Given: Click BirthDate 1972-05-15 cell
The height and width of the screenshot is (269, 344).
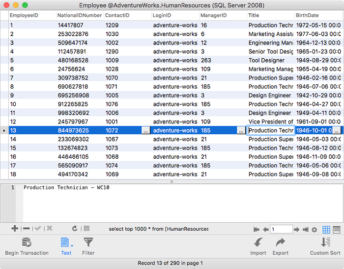Looking at the screenshot, I should click(x=318, y=25).
